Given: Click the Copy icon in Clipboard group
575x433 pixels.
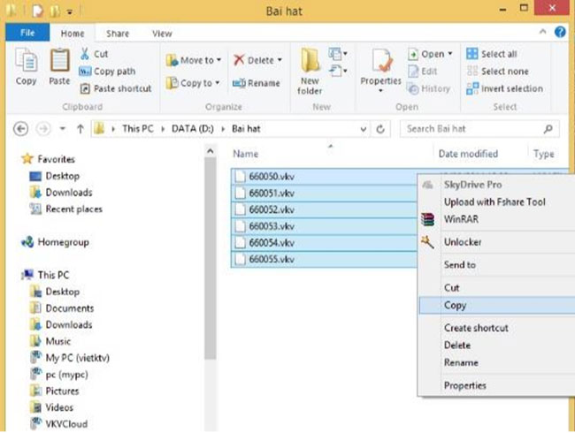Looking at the screenshot, I should [x=27, y=67].
